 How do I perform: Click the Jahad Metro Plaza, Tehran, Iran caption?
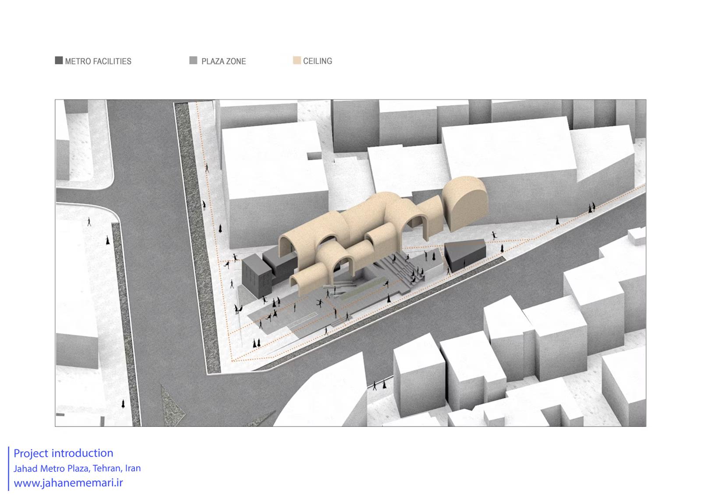tap(77, 468)
